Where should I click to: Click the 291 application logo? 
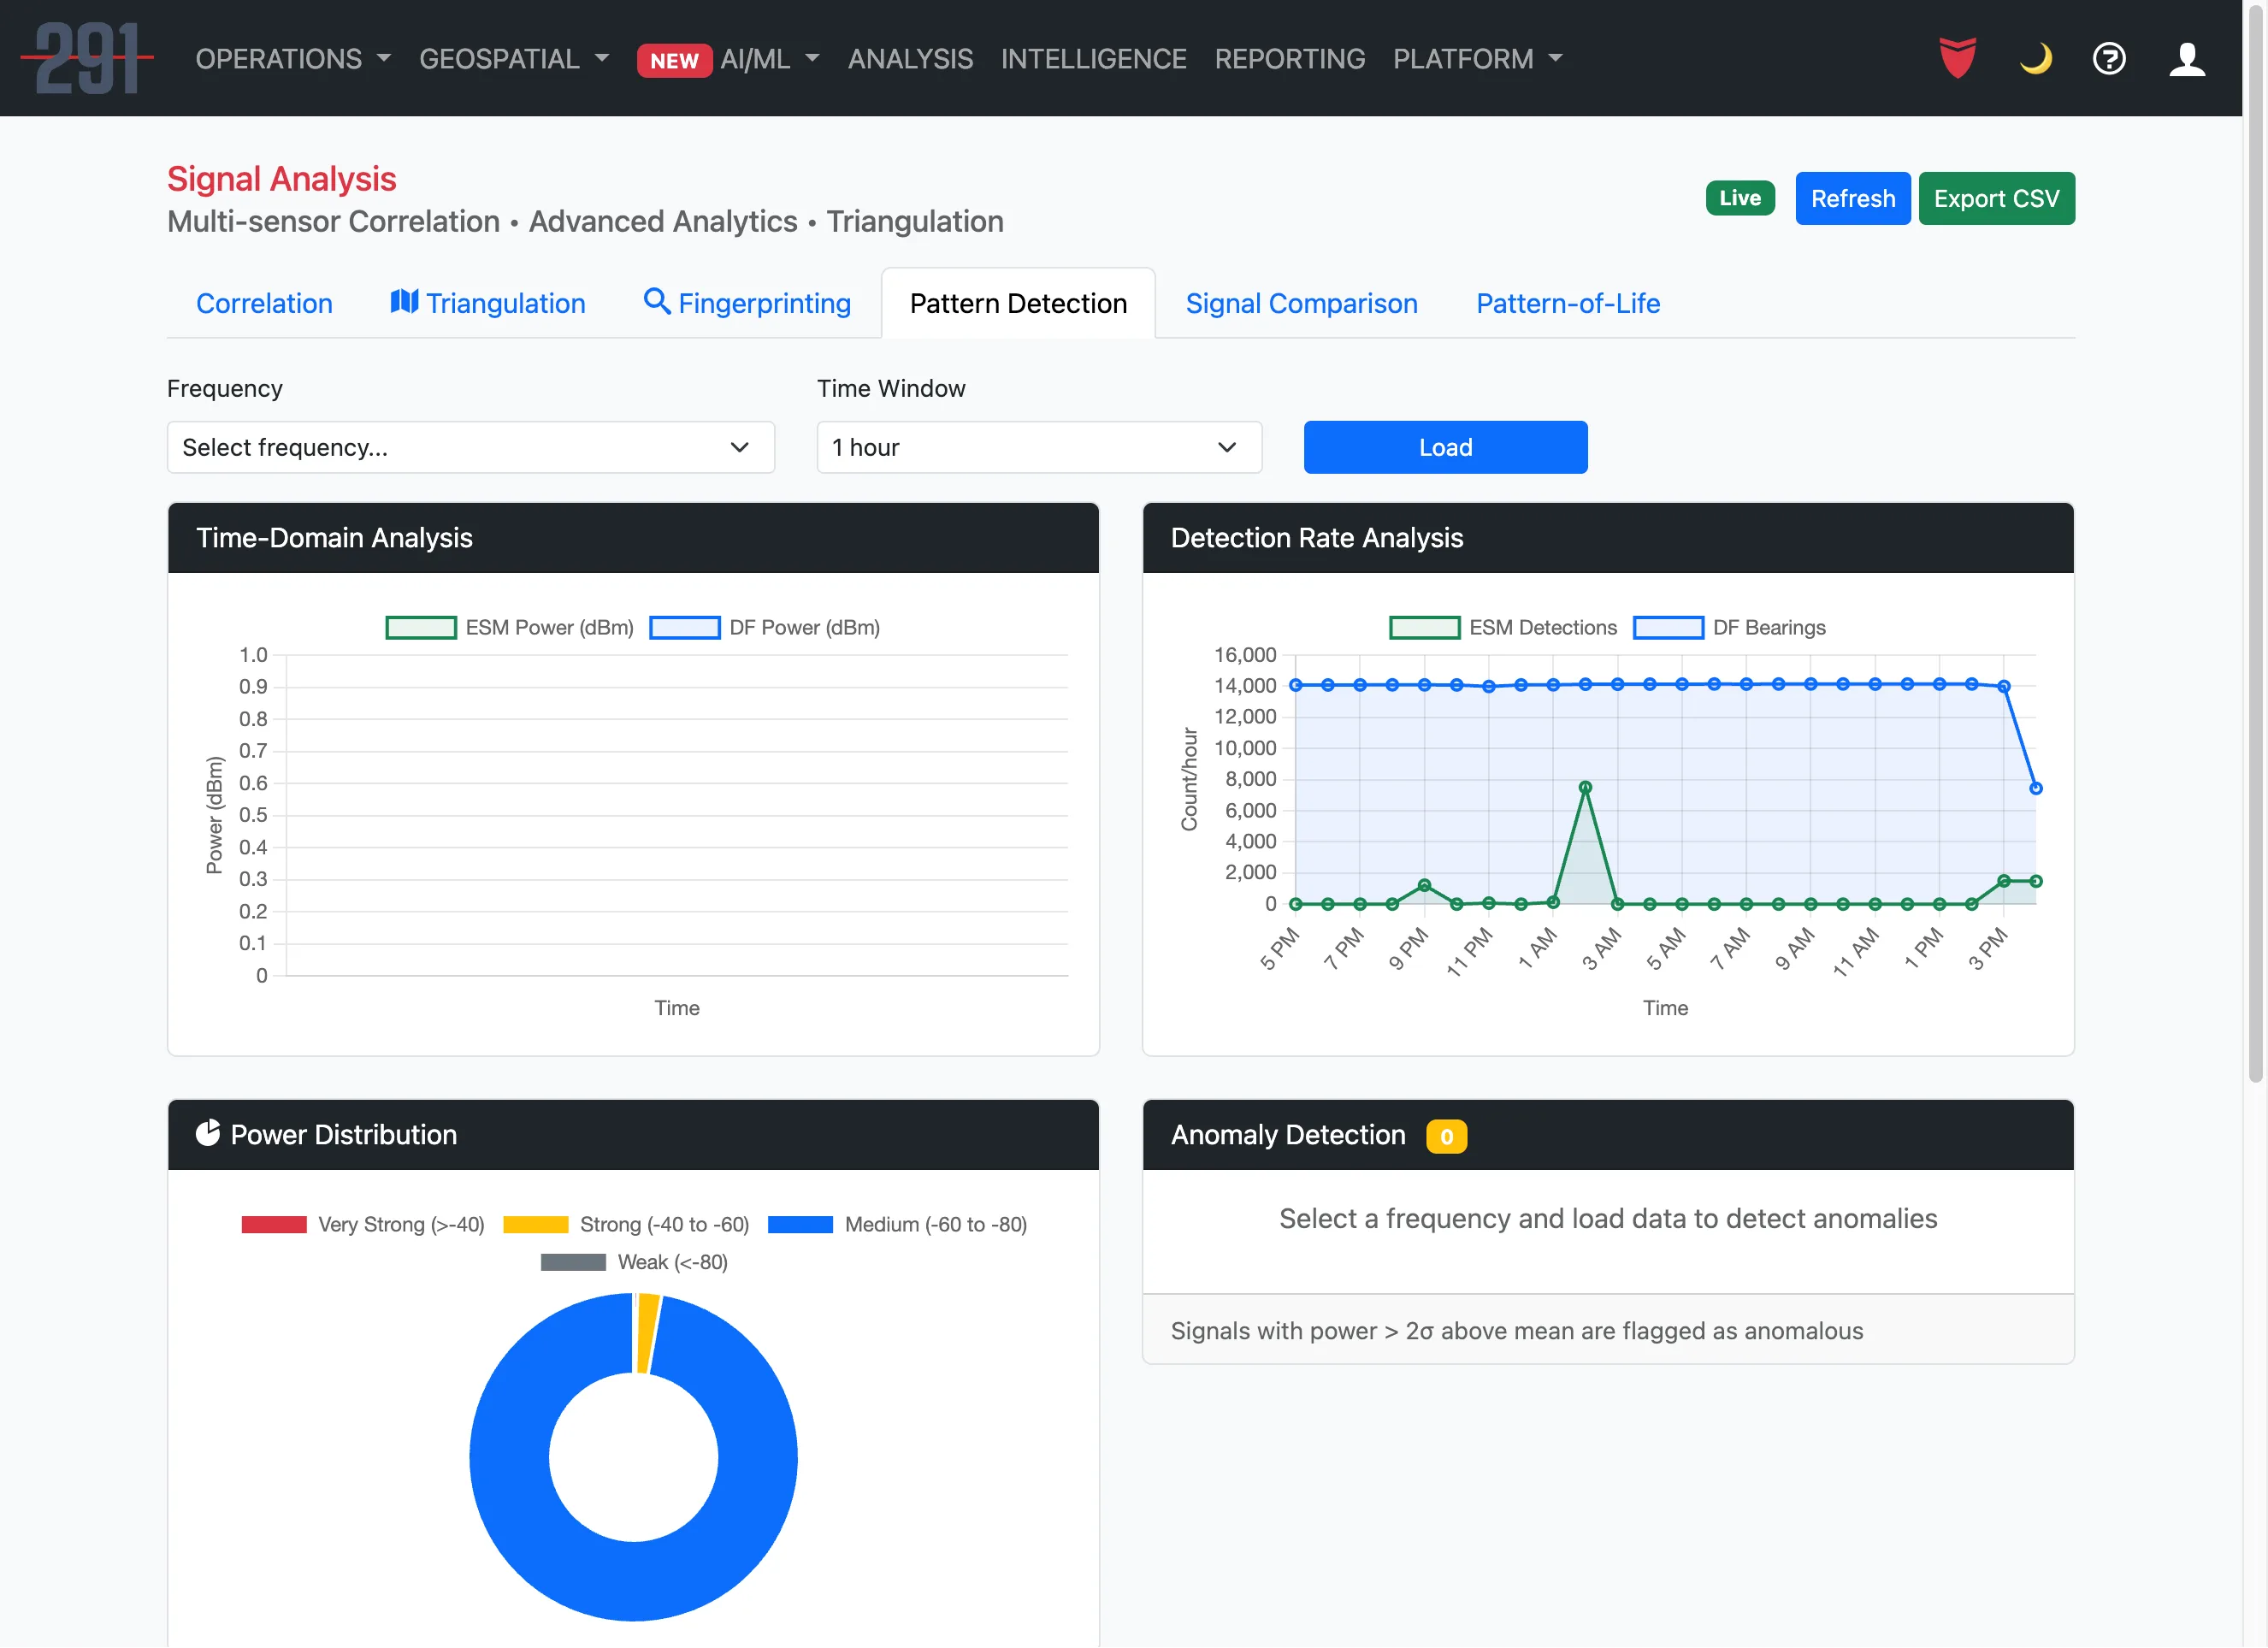tap(88, 57)
